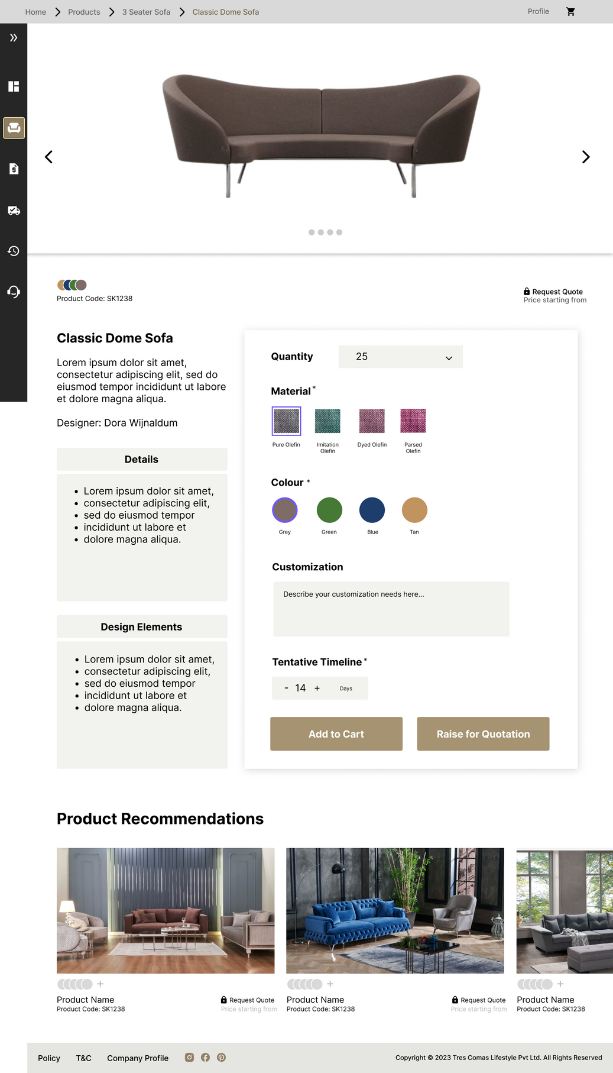Screen dimensions: 613x1073
Task: Open the Pinterest icon in footer
Action: pyautogui.click(x=221, y=1058)
